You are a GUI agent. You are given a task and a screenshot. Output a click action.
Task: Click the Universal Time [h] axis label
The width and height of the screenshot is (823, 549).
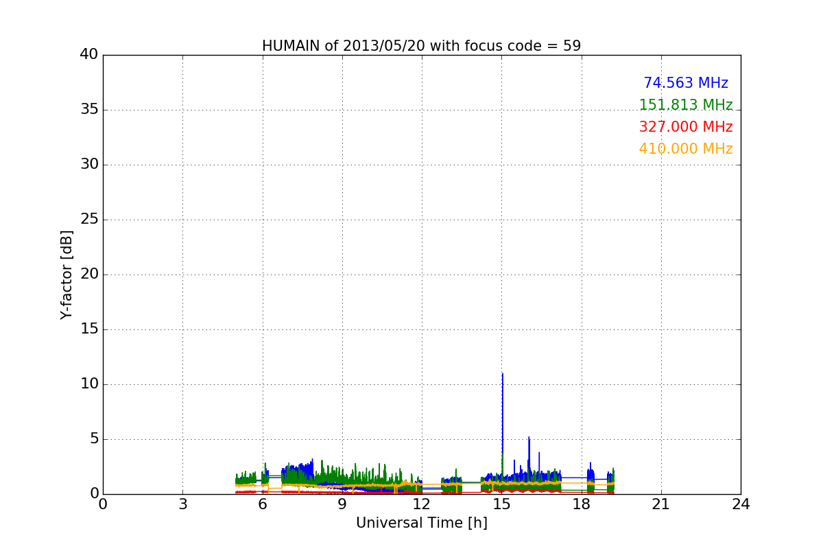pyautogui.click(x=421, y=523)
